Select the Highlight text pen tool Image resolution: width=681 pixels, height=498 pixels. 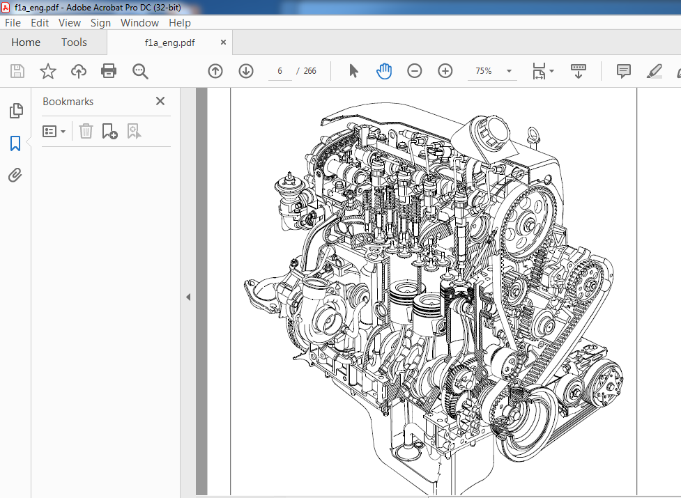point(654,71)
